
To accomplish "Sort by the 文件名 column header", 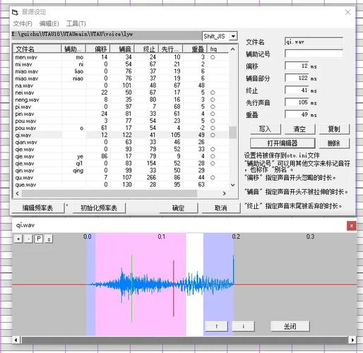I will (37, 49).
